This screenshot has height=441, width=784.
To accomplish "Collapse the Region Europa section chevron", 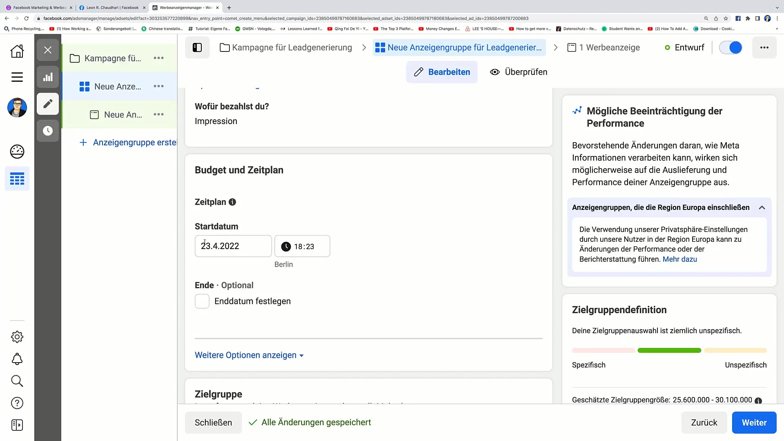I will click(x=762, y=207).
